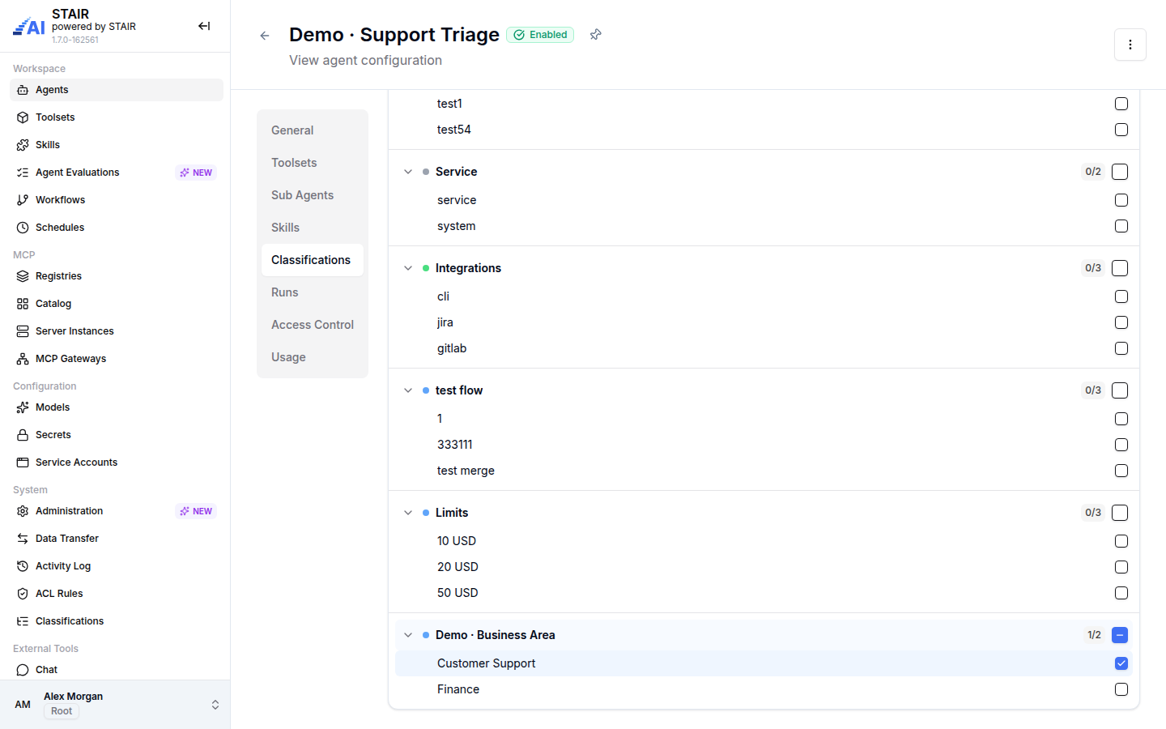Viewport: 1166px width, 729px height.
Task: Pin the Demo · Support Triage agent
Action: [596, 35]
